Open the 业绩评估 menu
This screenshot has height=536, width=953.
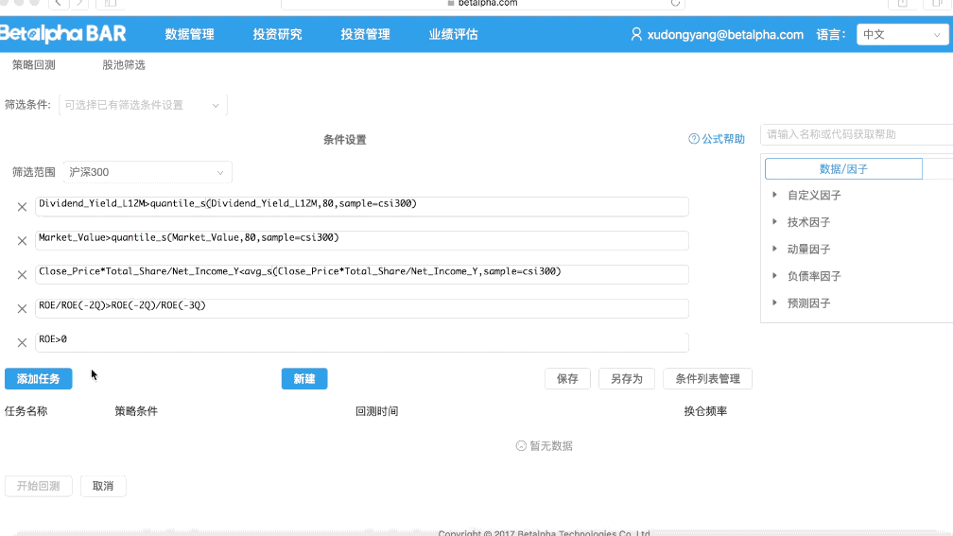point(454,35)
